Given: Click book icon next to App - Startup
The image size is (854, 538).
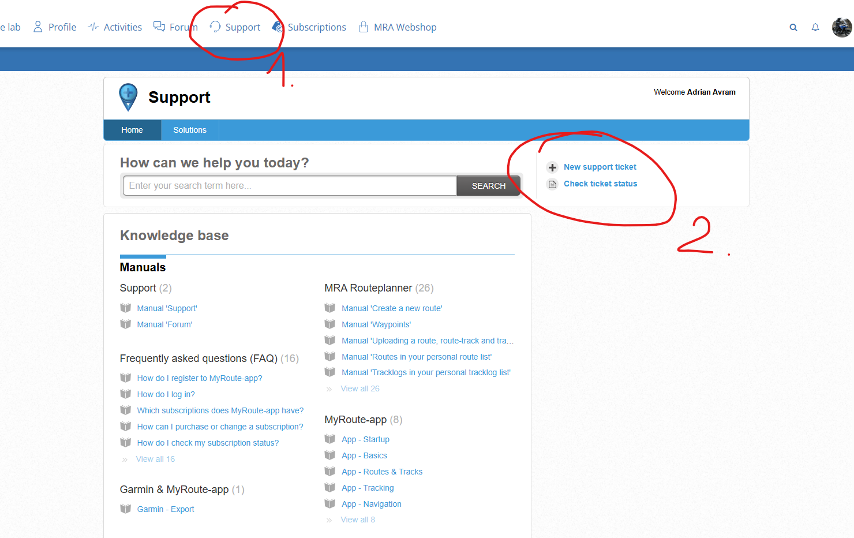Looking at the screenshot, I should pyautogui.click(x=330, y=439).
